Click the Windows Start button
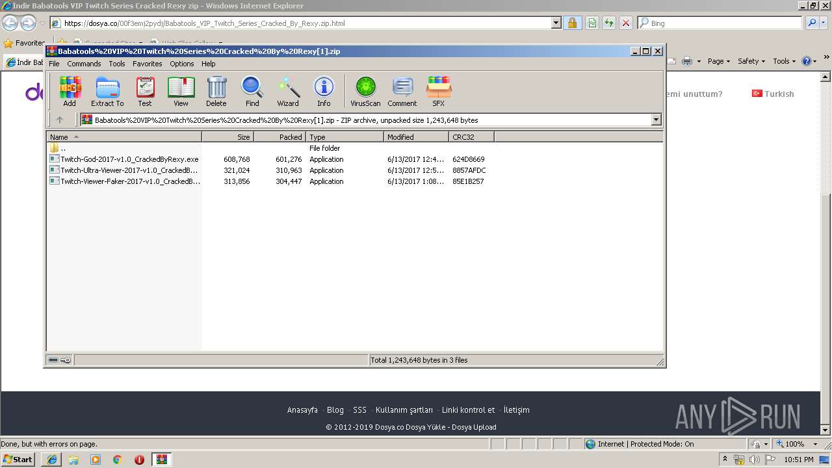 (18, 460)
